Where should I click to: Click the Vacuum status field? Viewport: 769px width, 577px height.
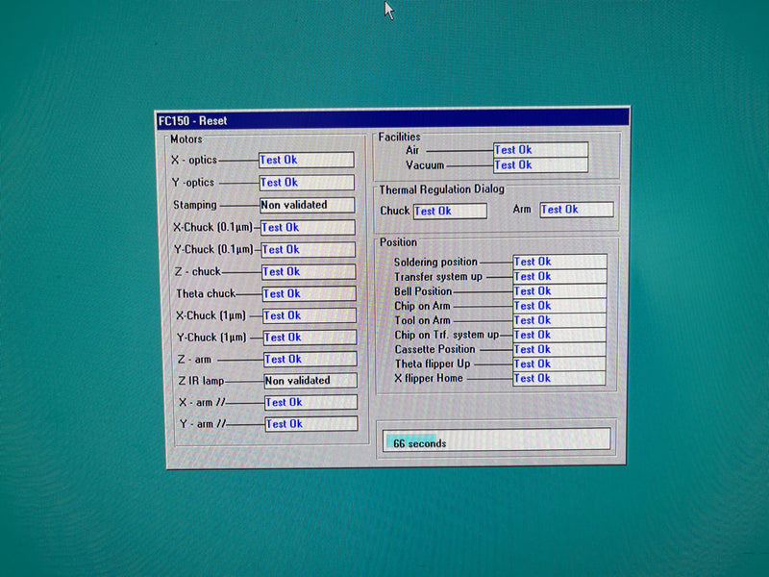coord(539,165)
